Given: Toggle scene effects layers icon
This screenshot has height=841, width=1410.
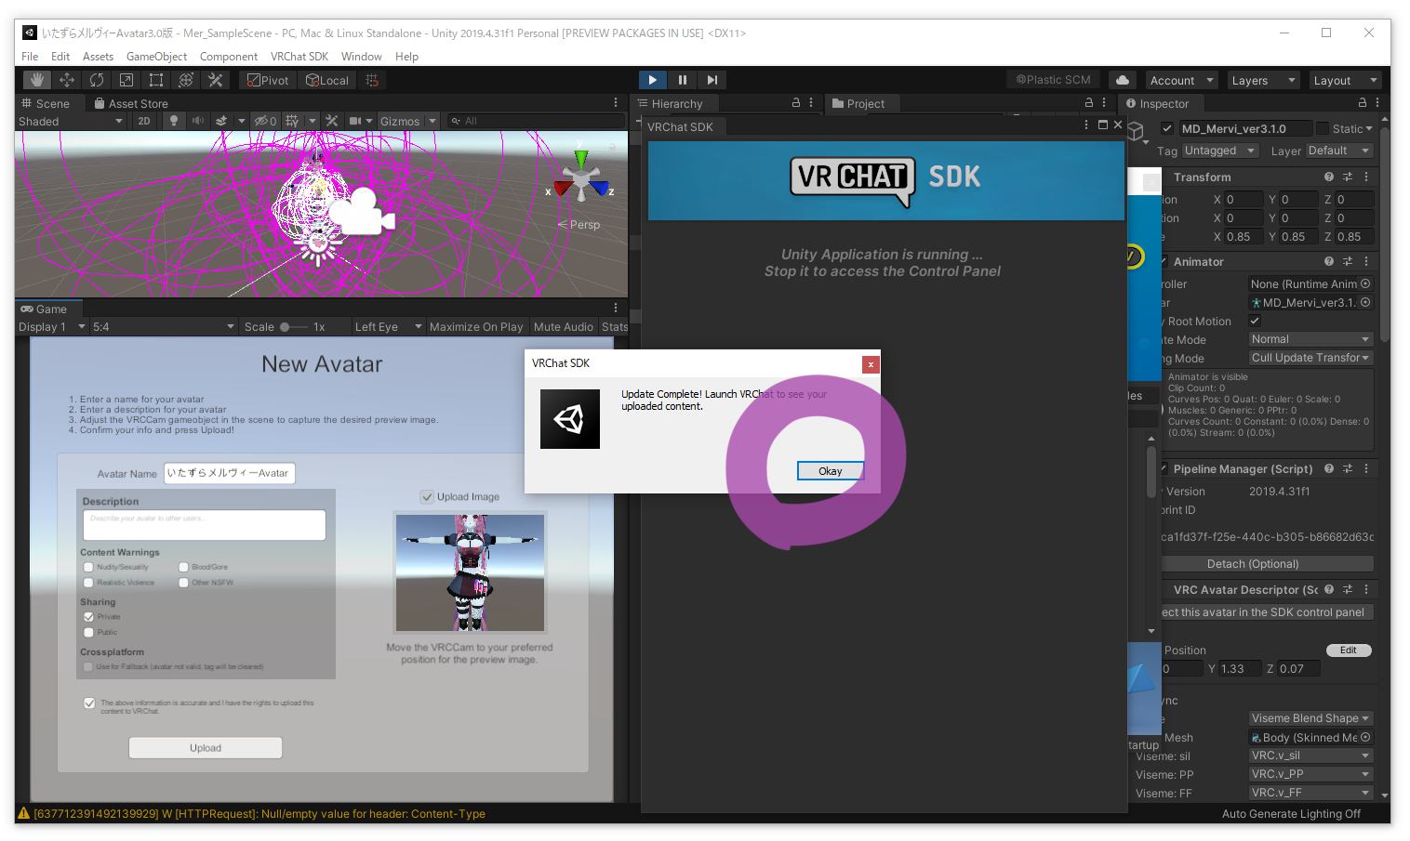Looking at the screenshot, I should (221, 121).
